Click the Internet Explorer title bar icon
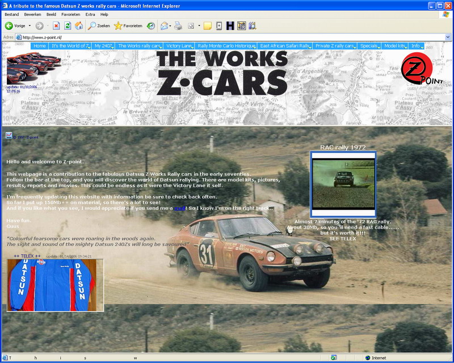 tap(5, 6)
